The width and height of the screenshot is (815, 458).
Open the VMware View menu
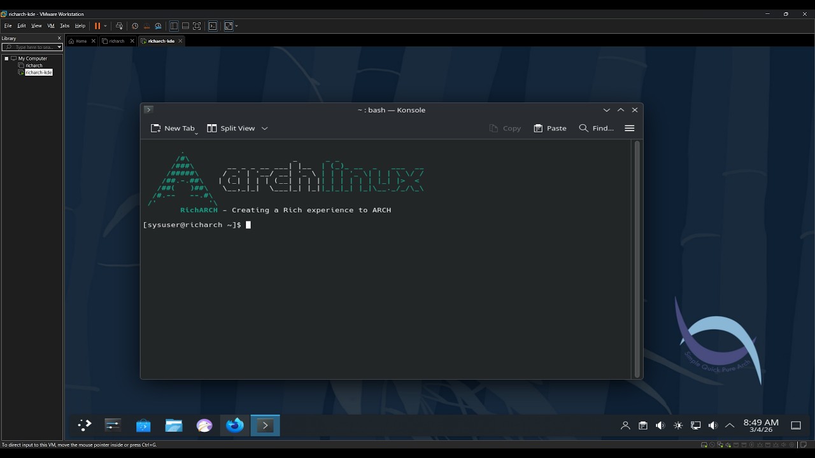pyautogui.click(x=36, y=26)
